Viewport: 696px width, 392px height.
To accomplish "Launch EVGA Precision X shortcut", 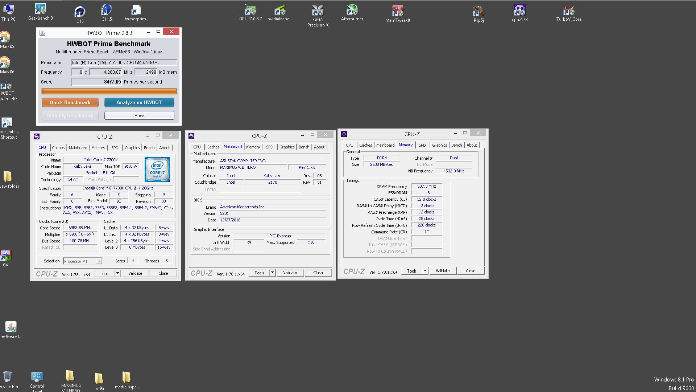I will pos(318,16).
